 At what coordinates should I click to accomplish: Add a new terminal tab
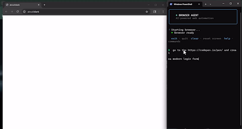pyautogui.click(x=206, y=4)
